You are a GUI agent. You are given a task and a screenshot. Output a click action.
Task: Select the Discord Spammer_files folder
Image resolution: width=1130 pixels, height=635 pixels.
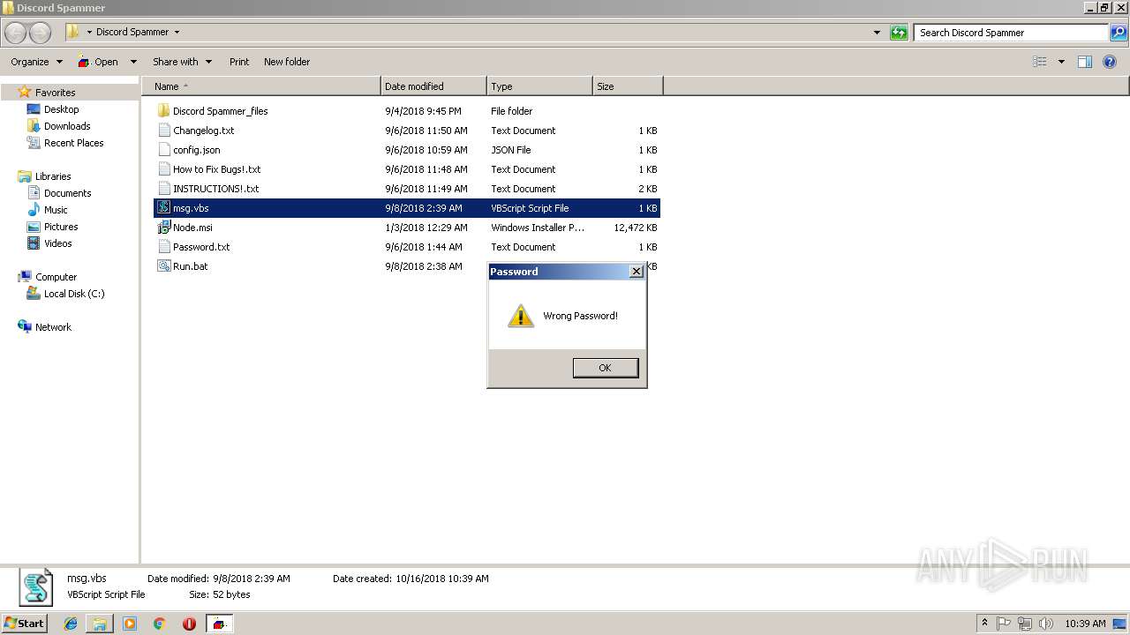(220, 111)
